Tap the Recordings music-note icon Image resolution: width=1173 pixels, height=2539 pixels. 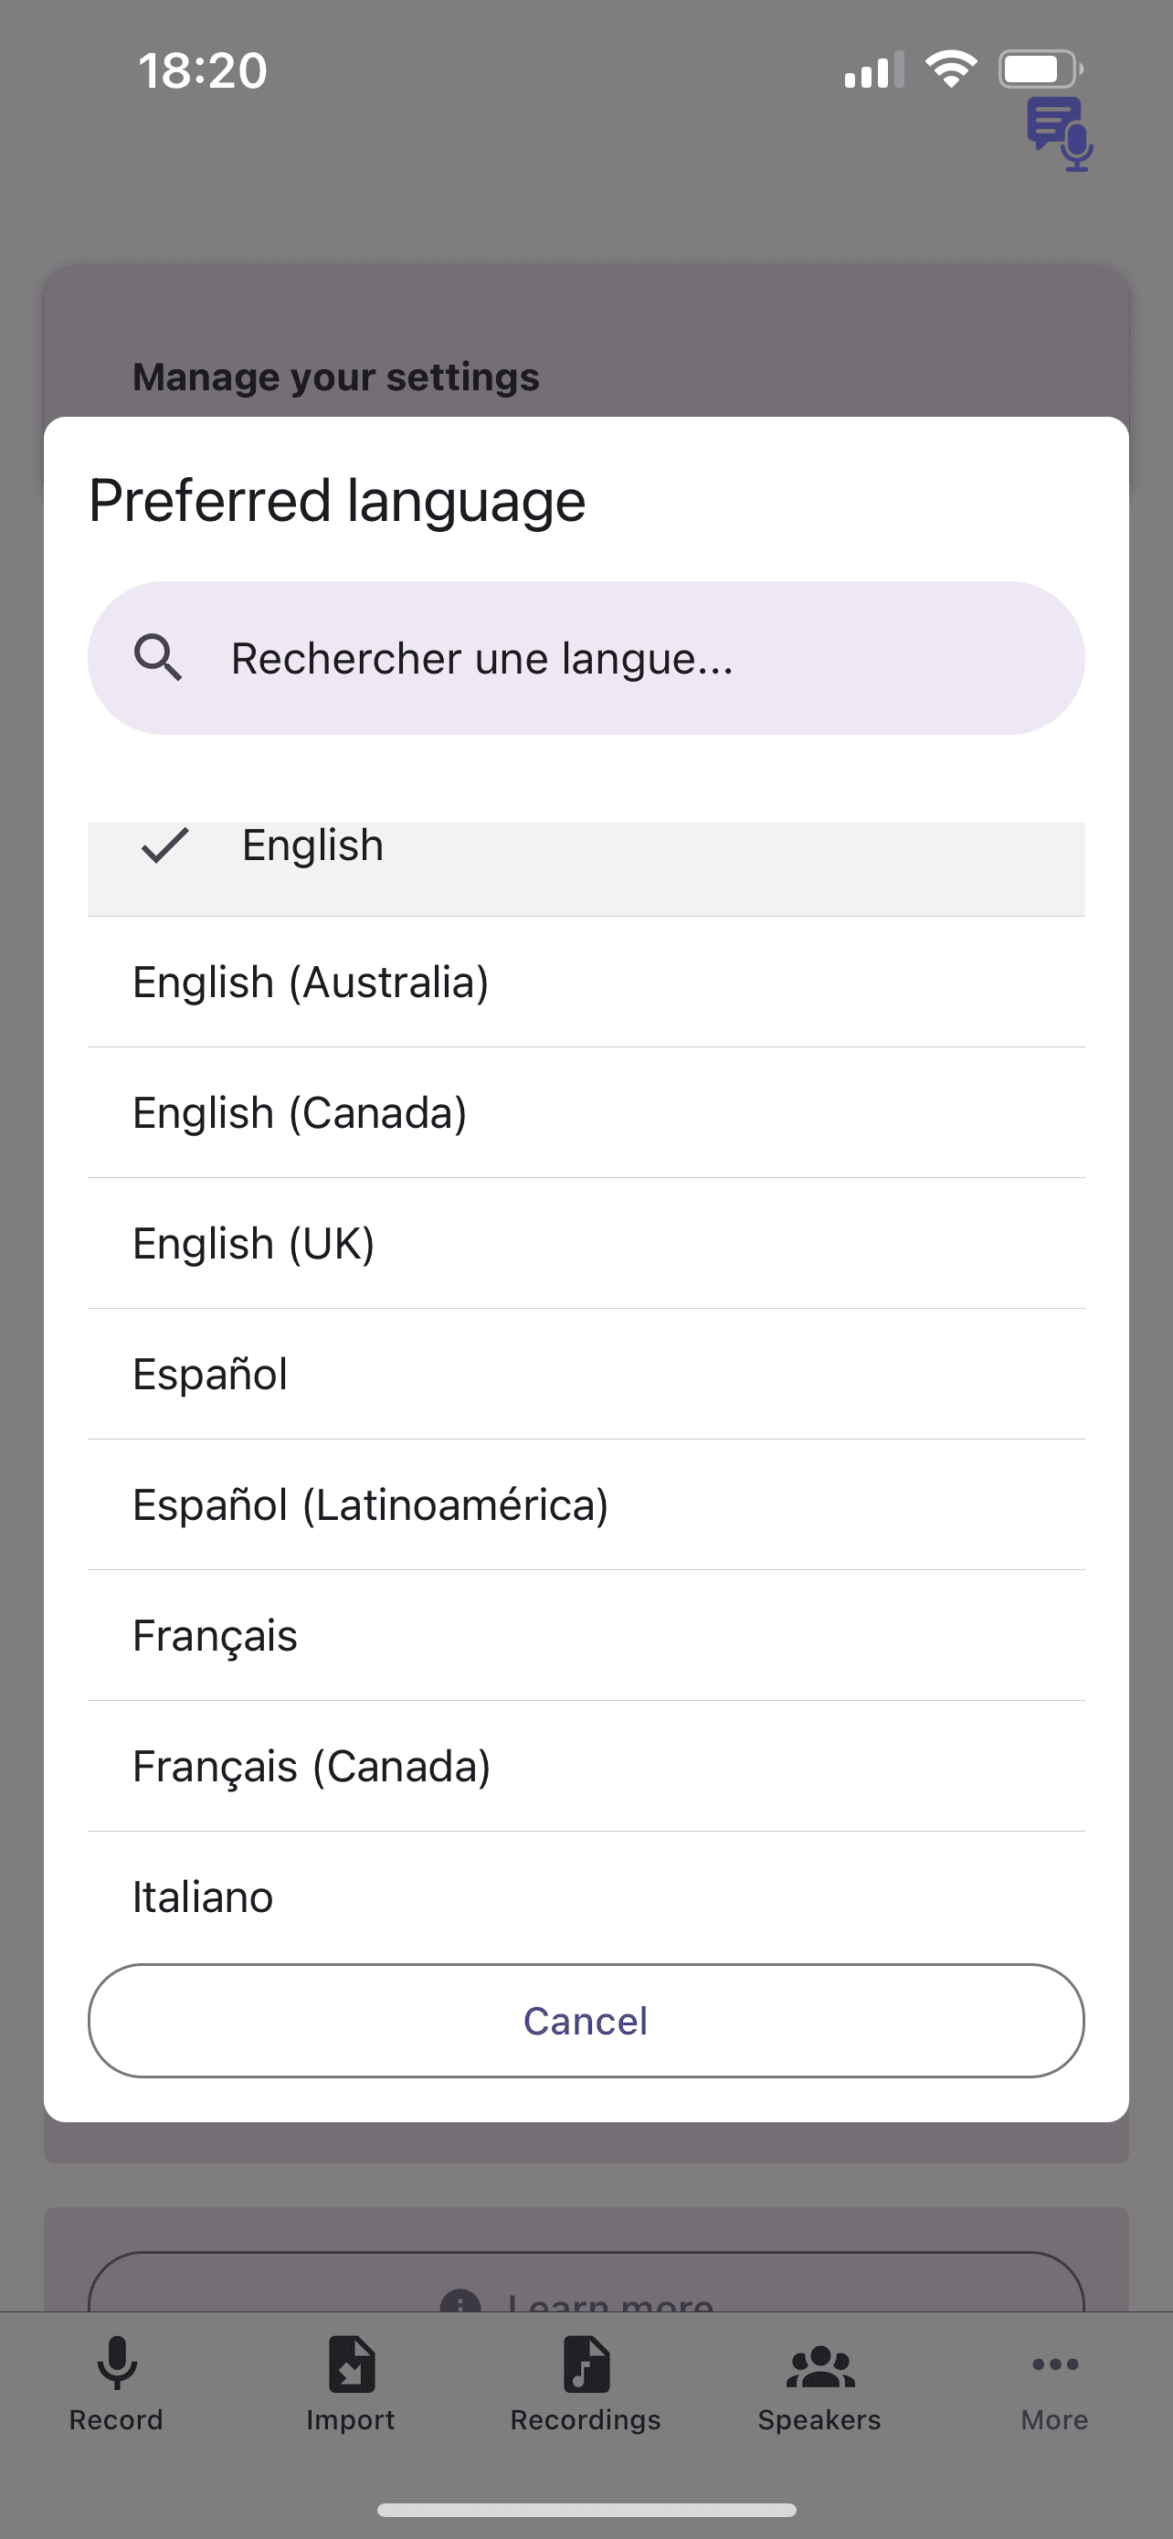click(585, 2364)
